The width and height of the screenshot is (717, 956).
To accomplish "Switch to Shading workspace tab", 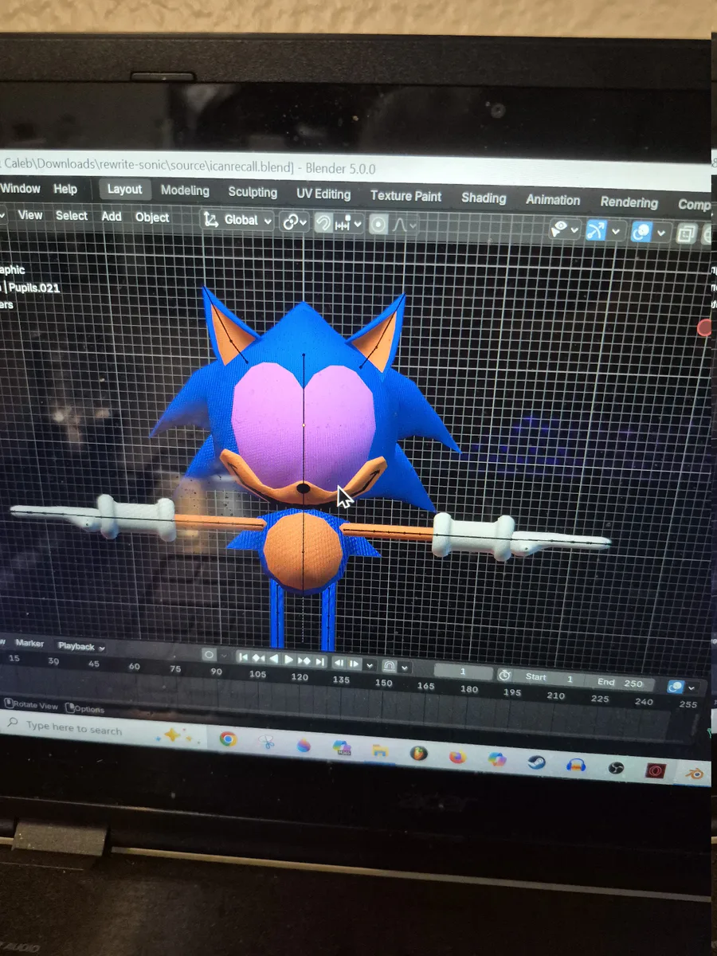I will pyautogui.click(x=484, y=198).
